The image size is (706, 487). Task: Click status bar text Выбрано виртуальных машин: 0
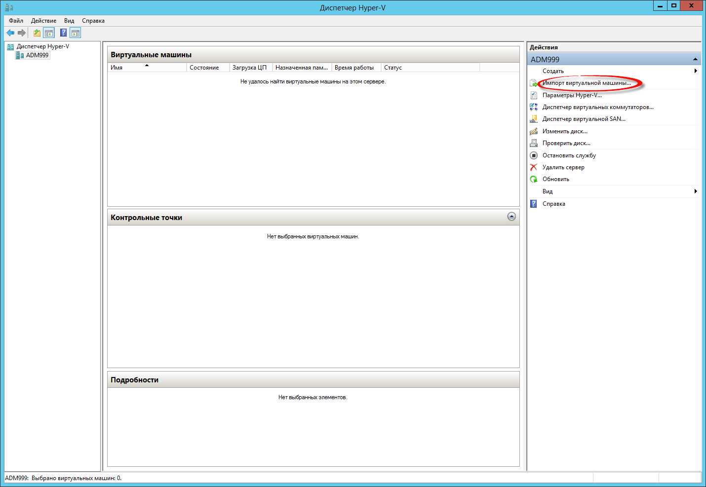point(77,478)
